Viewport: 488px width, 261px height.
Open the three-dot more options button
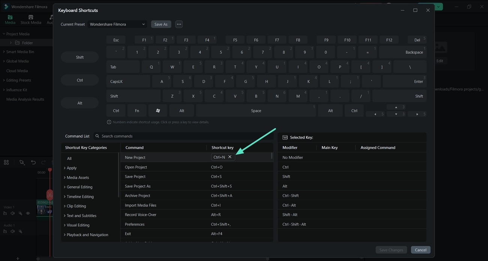(x=179, y=24)
